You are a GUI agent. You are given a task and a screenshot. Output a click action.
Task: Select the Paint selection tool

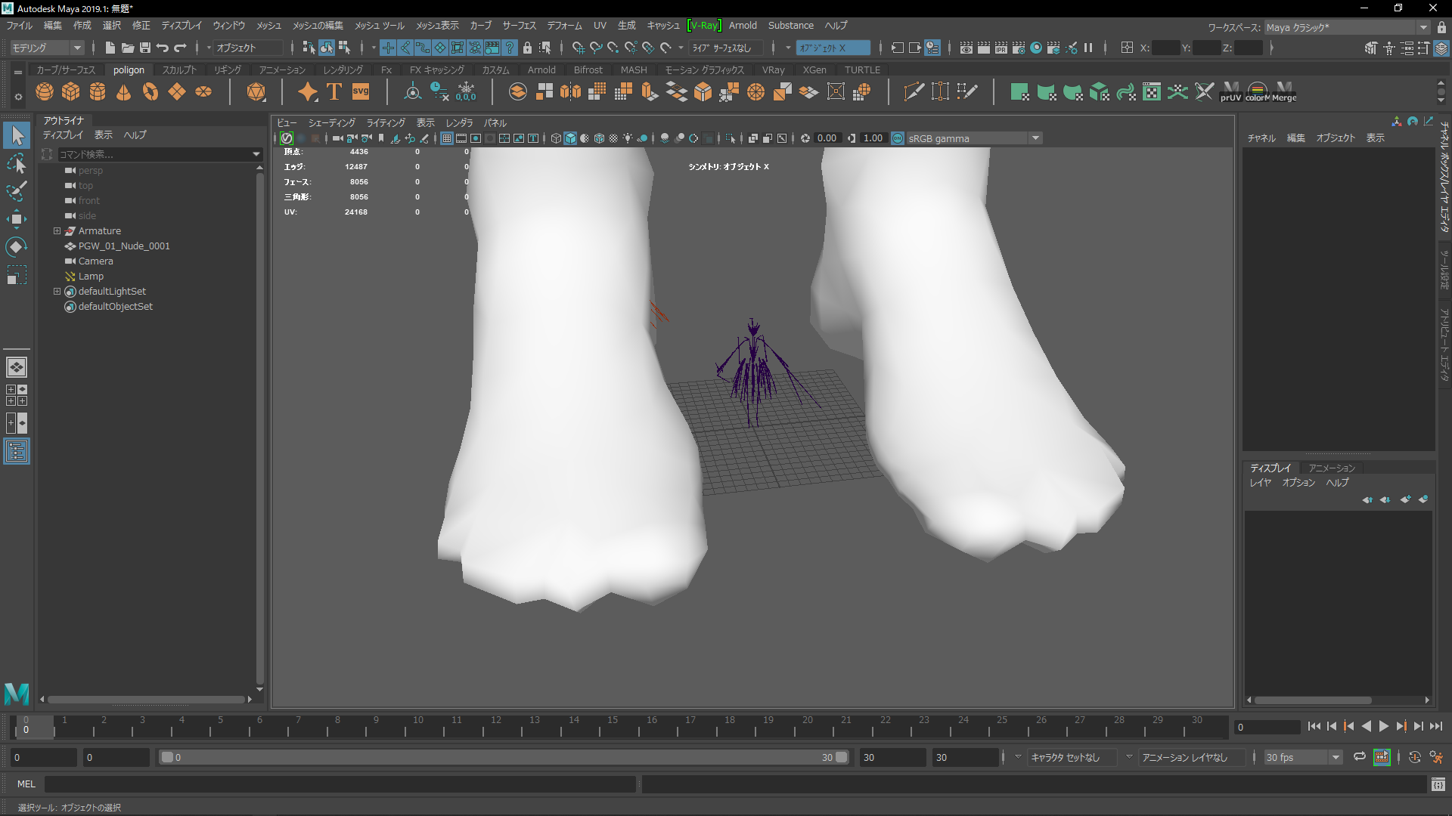[x=16, y=191]
